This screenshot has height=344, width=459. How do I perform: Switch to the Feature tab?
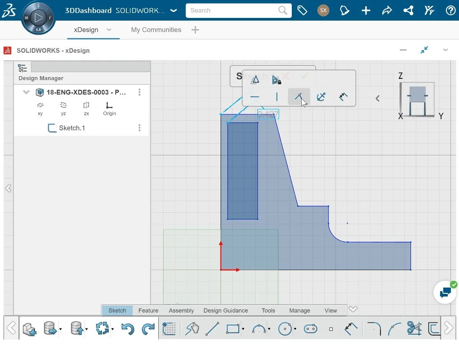(148, 310)
